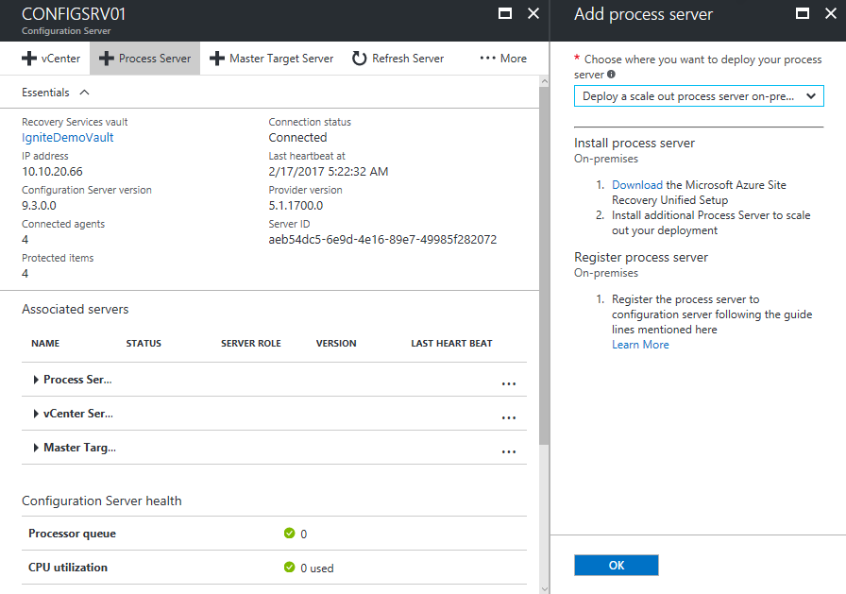Screen dimensions: 846x594
Task: Open ellipsis menu for vCenter Server row
Action: tap(509, 417)
